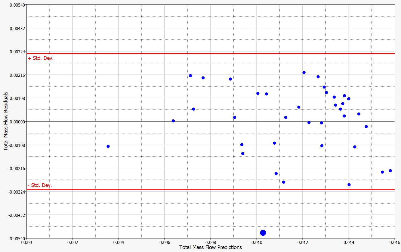Select the large blue outlier data point

click(x=263, y=233)
